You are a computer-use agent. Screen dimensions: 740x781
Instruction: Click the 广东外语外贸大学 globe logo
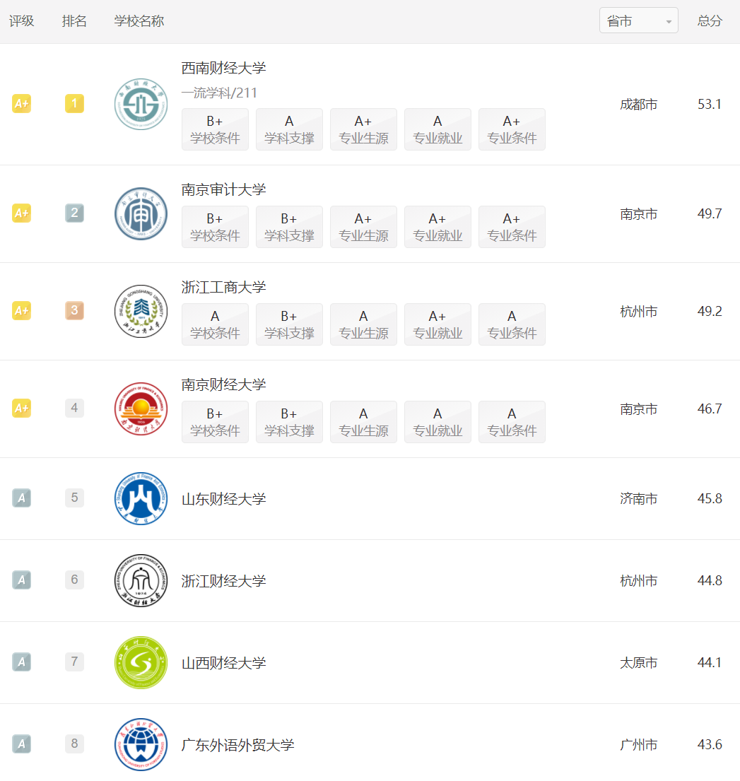[141, 745]
